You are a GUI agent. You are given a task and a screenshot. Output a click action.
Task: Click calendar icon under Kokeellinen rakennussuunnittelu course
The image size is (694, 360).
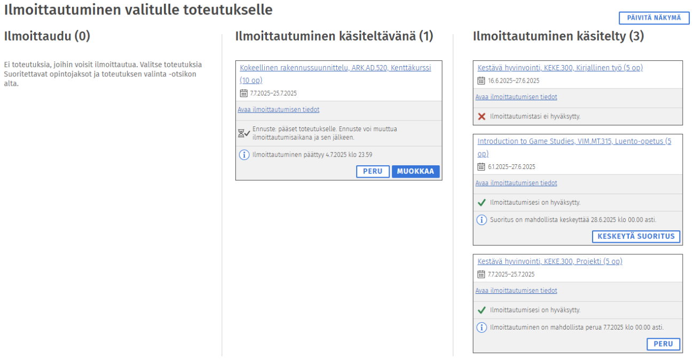[x=243, y=93]
